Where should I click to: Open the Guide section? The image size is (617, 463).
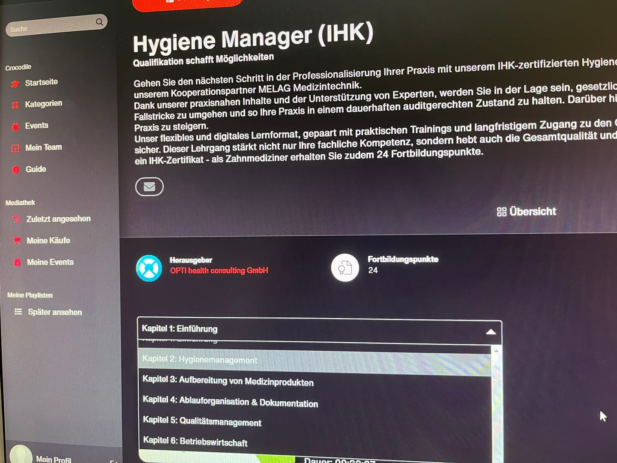tap(36, 169)
